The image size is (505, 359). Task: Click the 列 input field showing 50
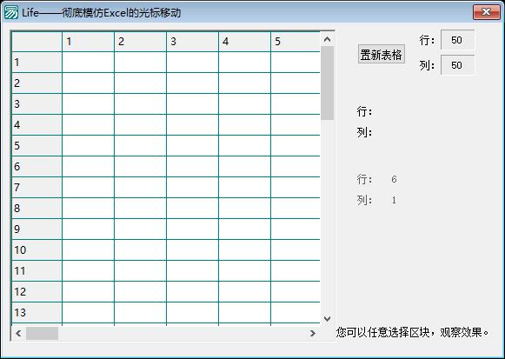pyautogui.click(x=457, y=65)
